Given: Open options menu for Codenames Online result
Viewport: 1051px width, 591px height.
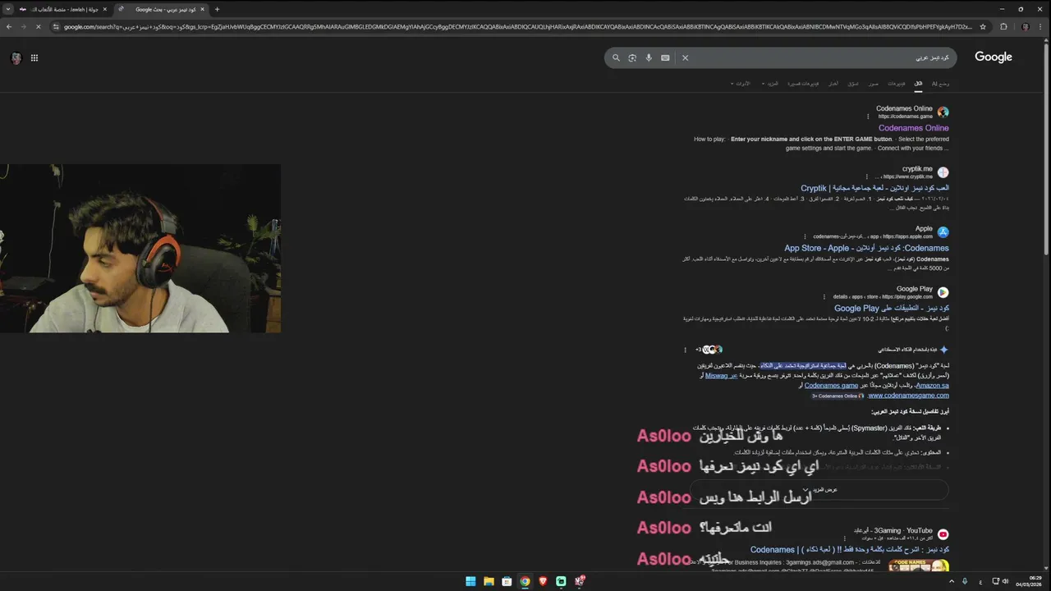Looking at the screenshot, I should [868, 117].
